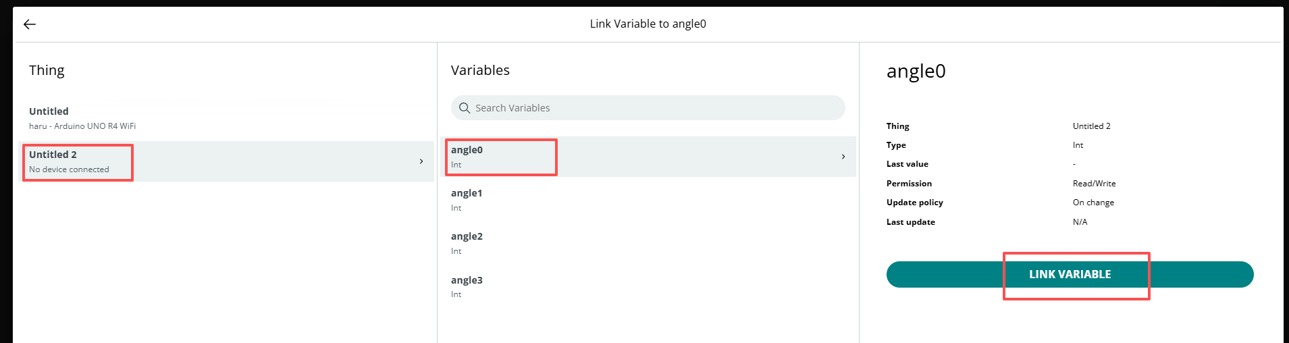This screenshot has height=343, width=1289.
Task: Click the Link Variable to angle0 title
Action: (648, 24)
